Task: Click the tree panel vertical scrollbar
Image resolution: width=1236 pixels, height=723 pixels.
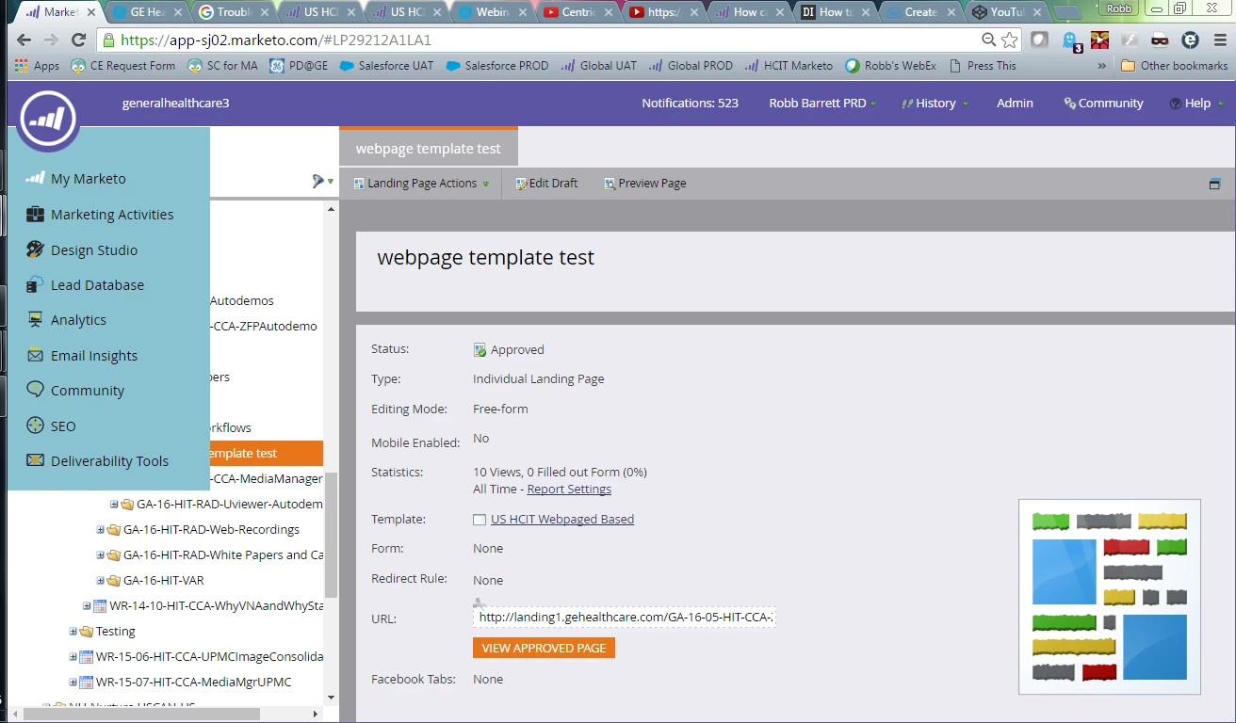Action: [x=331, y=534]
